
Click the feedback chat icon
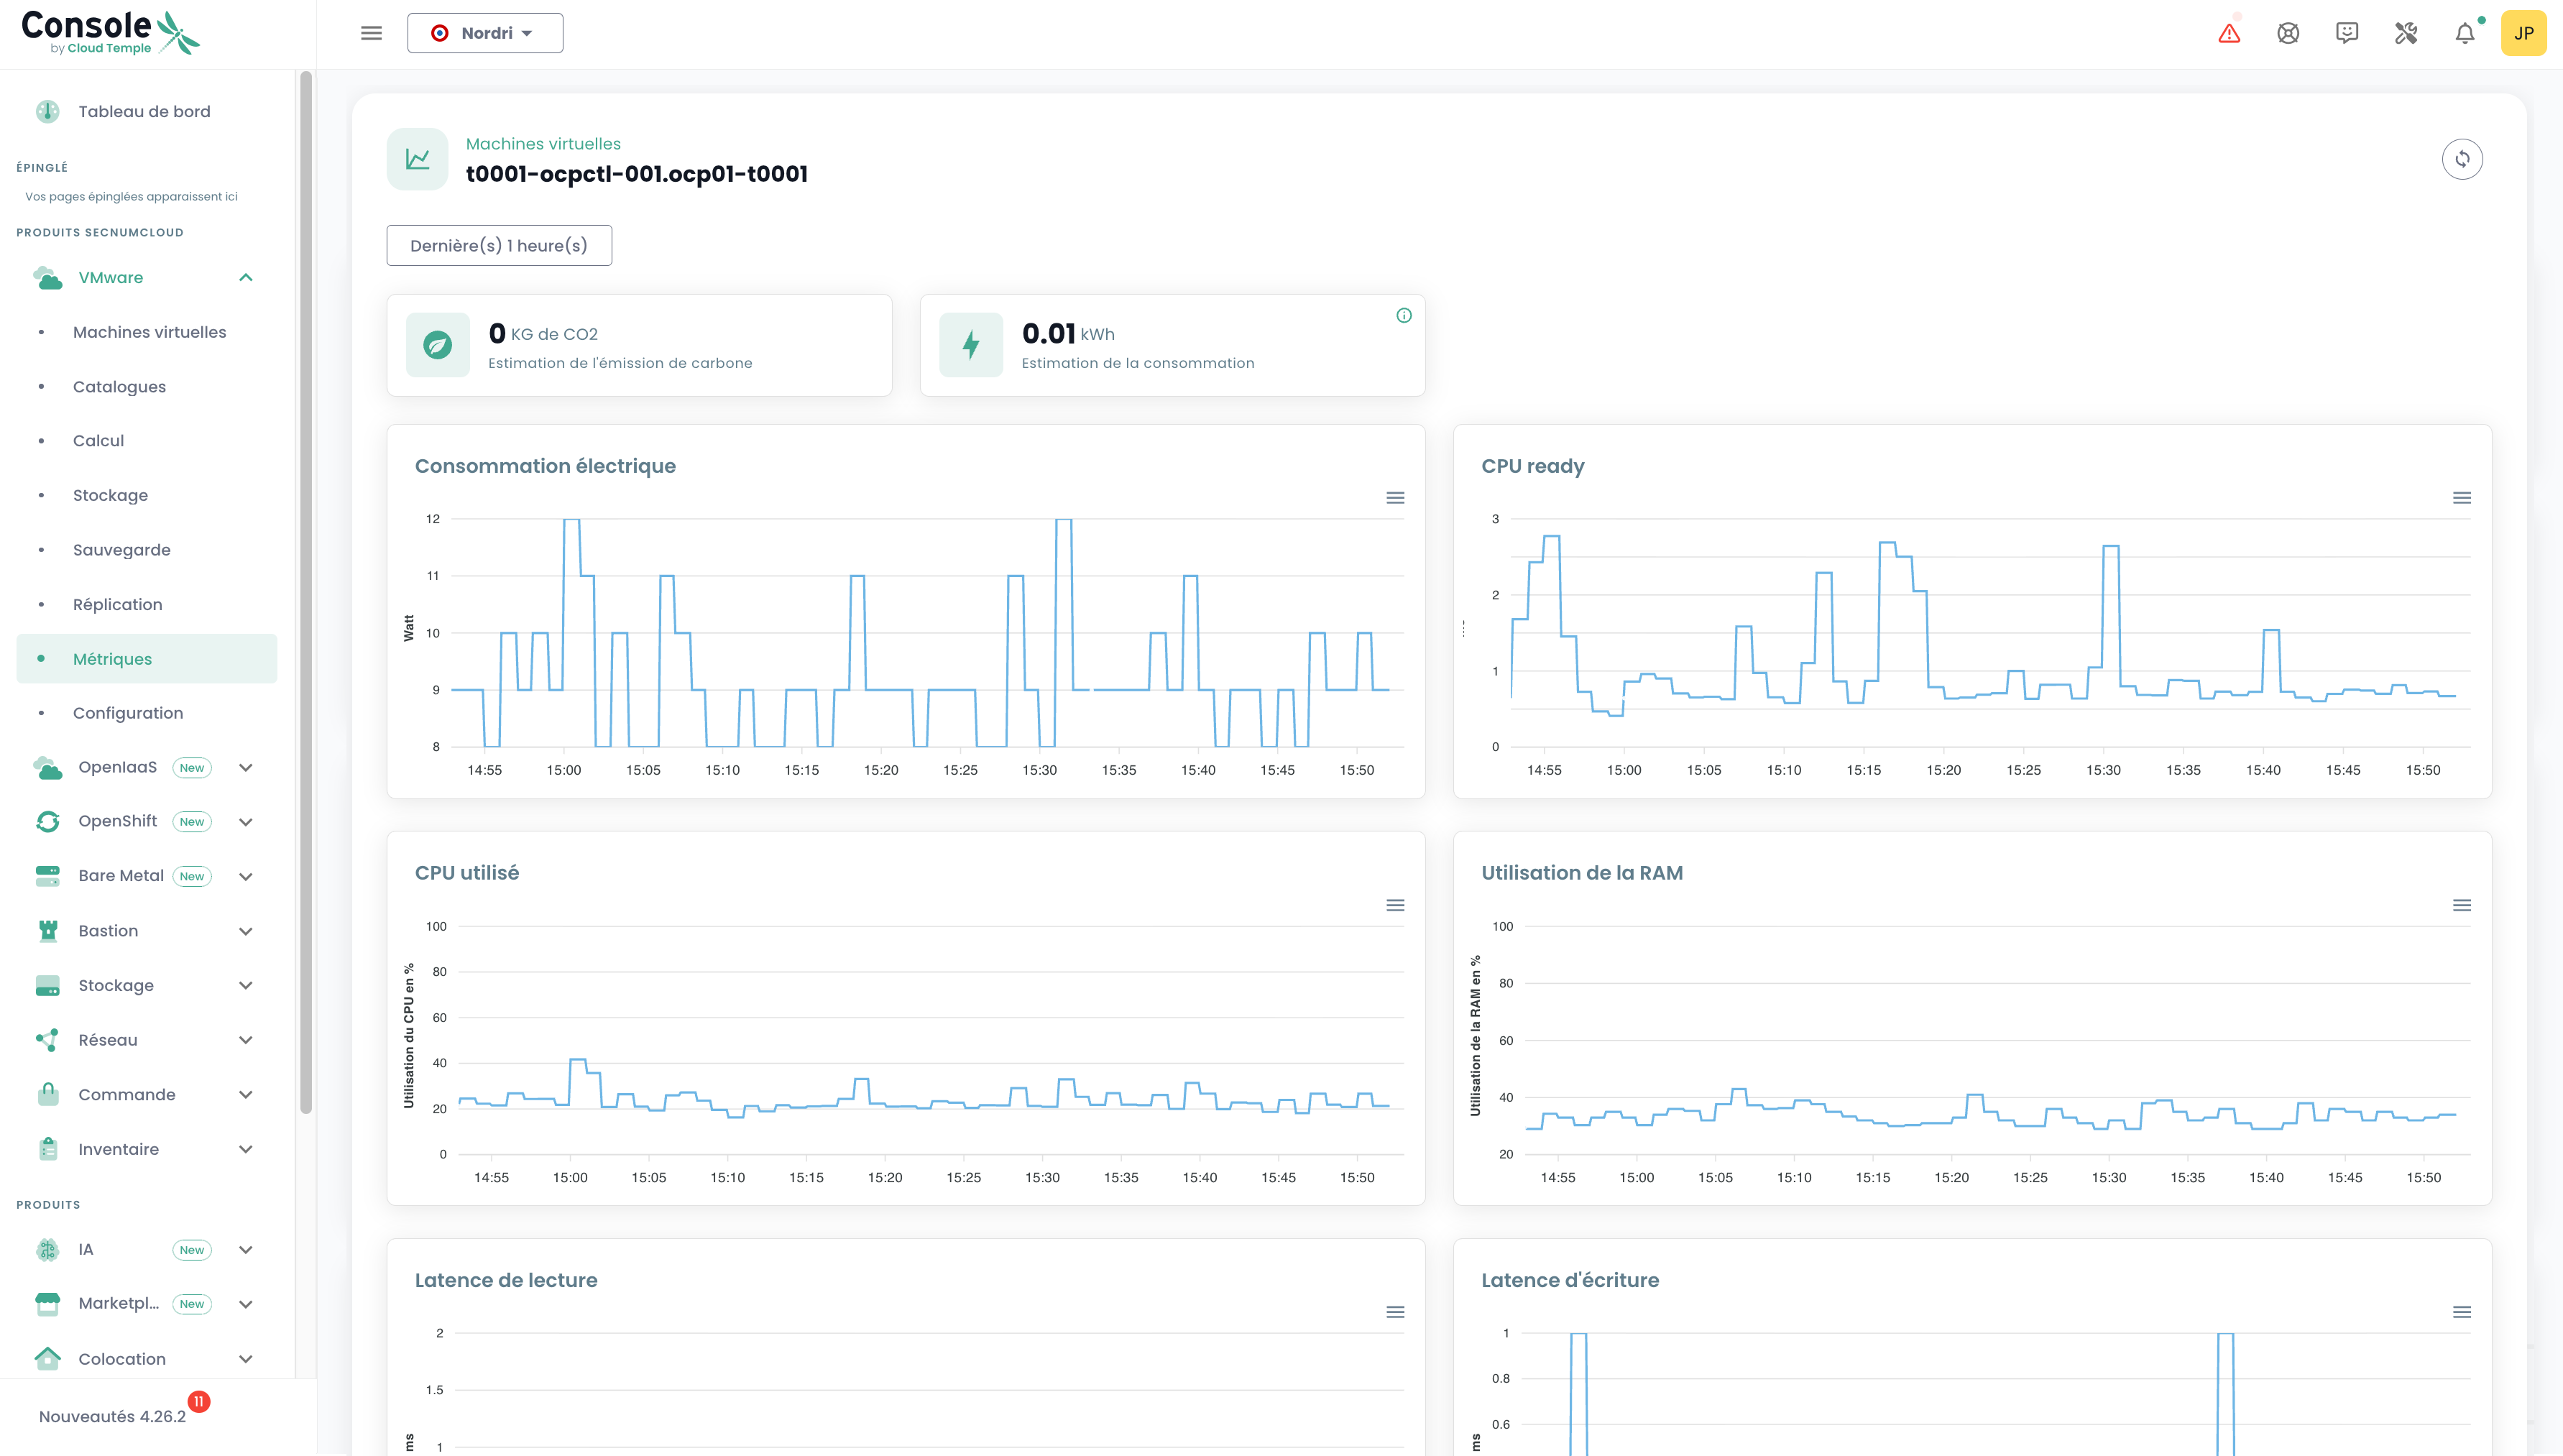click(x=2347, y=34)
